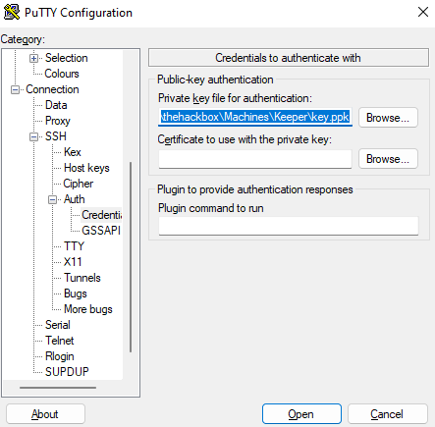435x427 pixels.
Task: Select the Serial category
Action: (x=58, y=325)
